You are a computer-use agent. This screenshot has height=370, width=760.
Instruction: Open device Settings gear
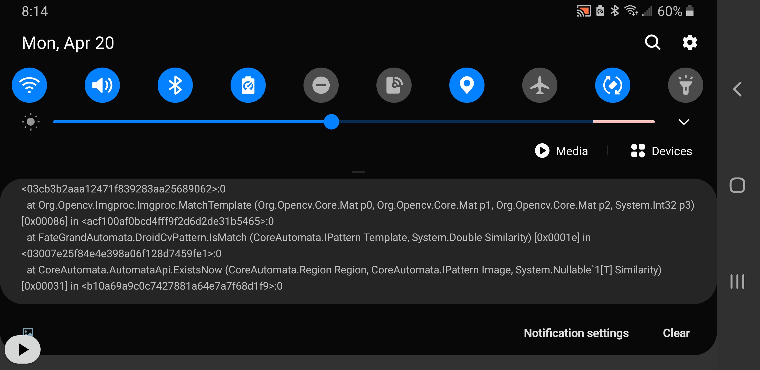[690, 43]
